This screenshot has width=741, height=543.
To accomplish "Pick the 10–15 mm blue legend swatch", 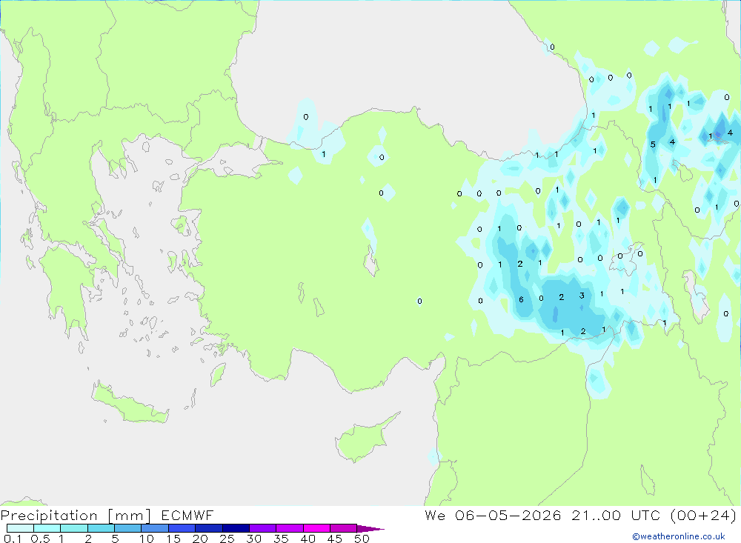I will 155,528.
